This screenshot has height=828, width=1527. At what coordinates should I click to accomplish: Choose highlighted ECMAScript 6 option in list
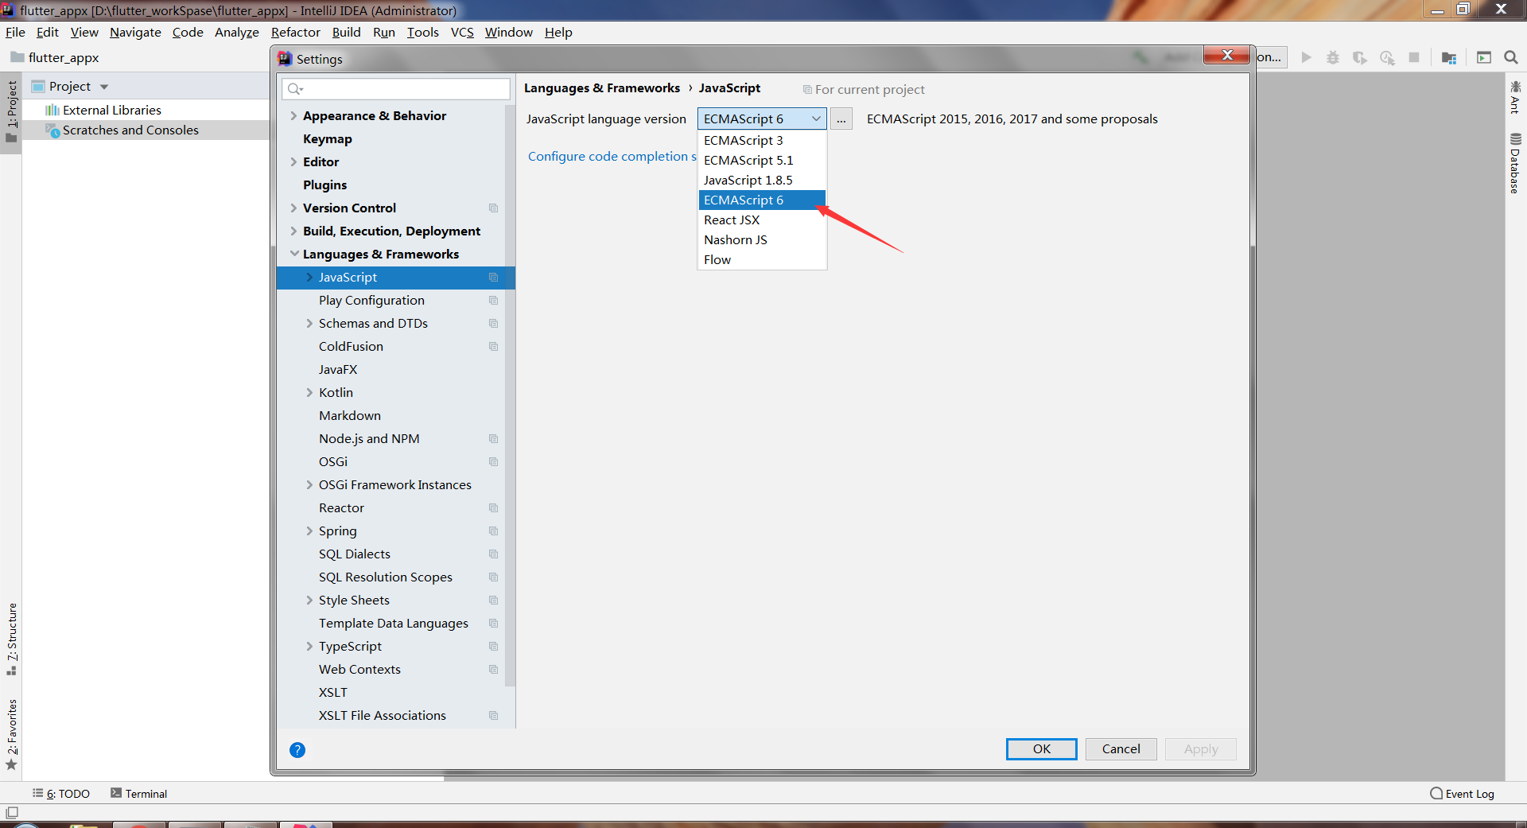762,200
